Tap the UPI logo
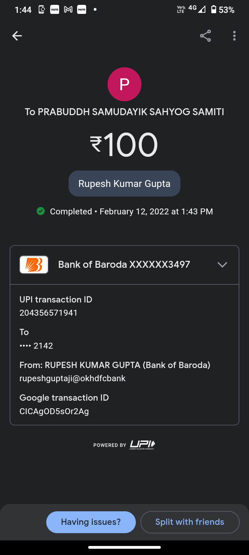 142,445
